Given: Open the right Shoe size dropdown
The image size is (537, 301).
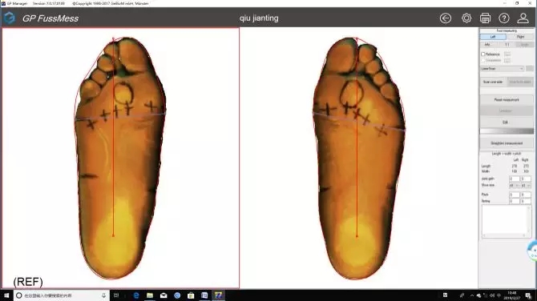Looking at the screenshot, I should (x=526, y=186).
